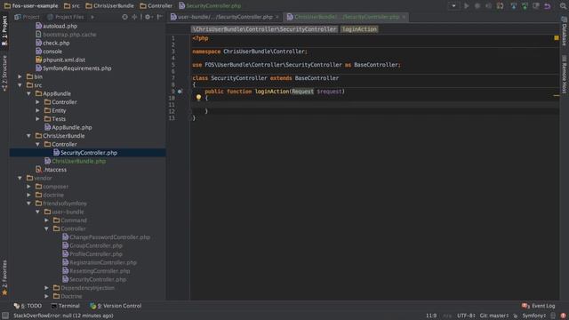Screen dimensions: 569x320
Task: Click the Run button in the toolbar
Action: (x=467, y=6)
